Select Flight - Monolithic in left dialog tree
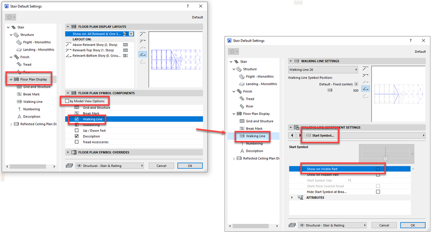The image size is (433, 232). coord(37,42)
